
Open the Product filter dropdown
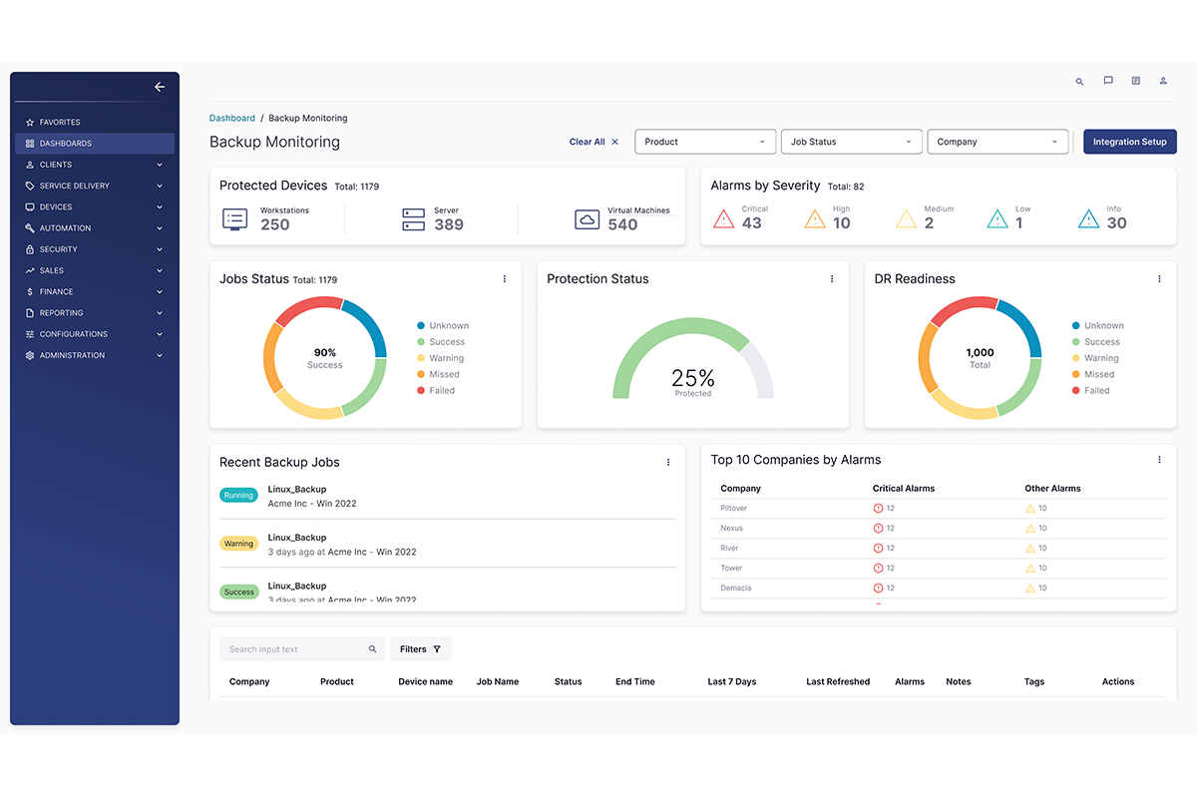[x=704, y=142]
